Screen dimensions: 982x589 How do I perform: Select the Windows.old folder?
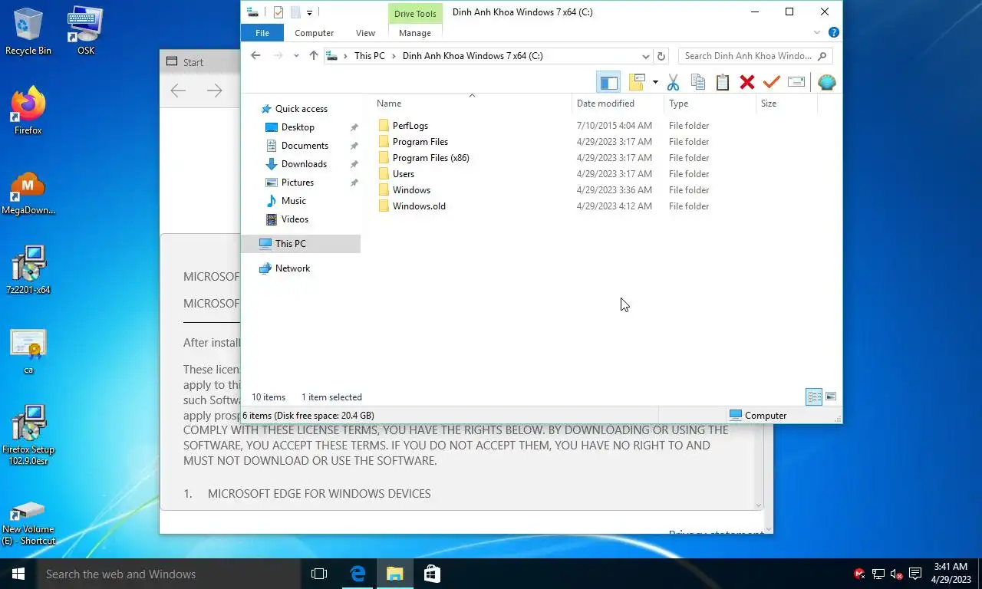tap(419, 206)
